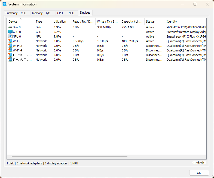Viewport: 214px width, 178px height.
Task: Click the '5.5 KB/s' Wi-Fi read value
Action: tap(78, 41)
